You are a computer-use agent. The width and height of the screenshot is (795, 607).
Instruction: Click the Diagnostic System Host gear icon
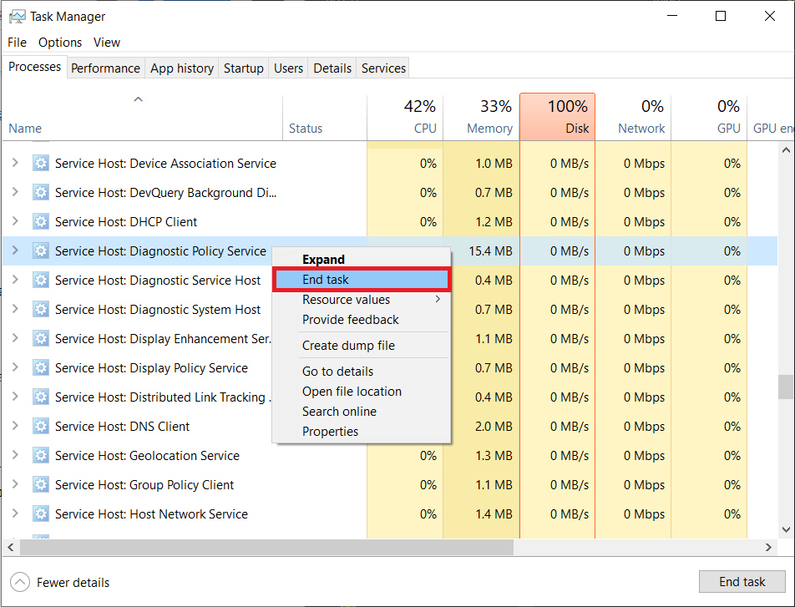[41, 309]
